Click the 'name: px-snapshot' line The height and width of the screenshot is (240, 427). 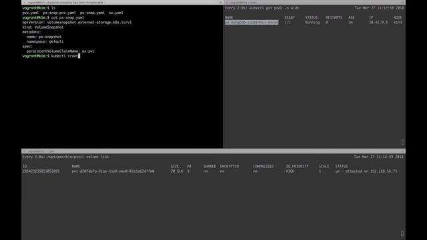44,37
